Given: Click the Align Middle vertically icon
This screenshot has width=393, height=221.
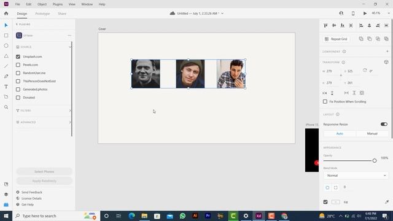Looking at the screenshot, I should tap(334, 25).
